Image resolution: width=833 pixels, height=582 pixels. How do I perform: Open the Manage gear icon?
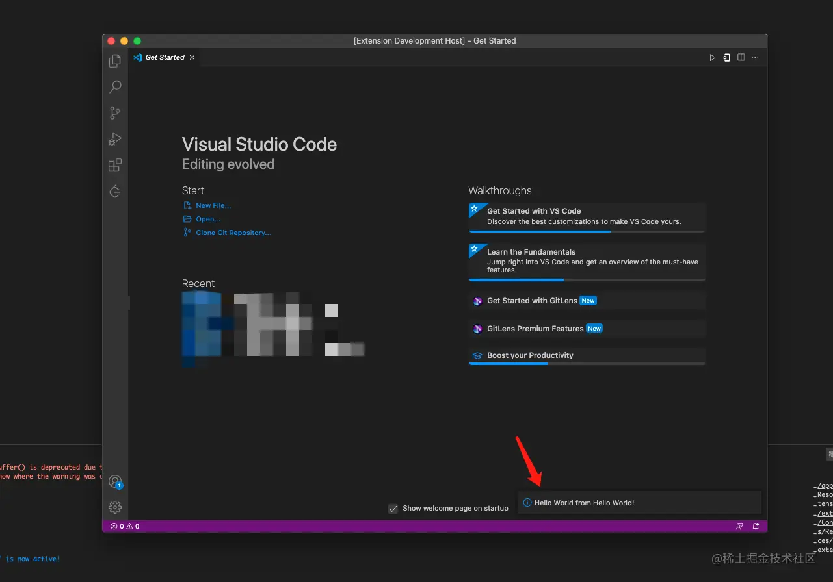pos(115,507)
